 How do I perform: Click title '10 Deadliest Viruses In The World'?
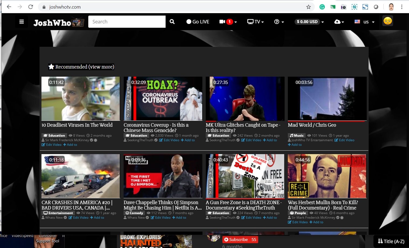[77, 125]
